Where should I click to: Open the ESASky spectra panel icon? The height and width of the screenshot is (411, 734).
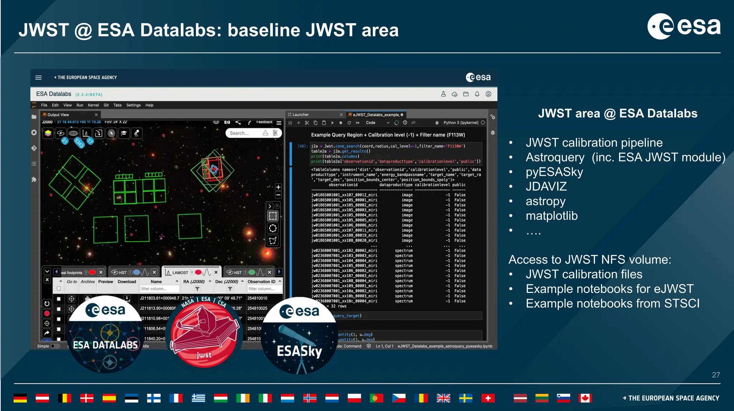click(x=86, y=134)
